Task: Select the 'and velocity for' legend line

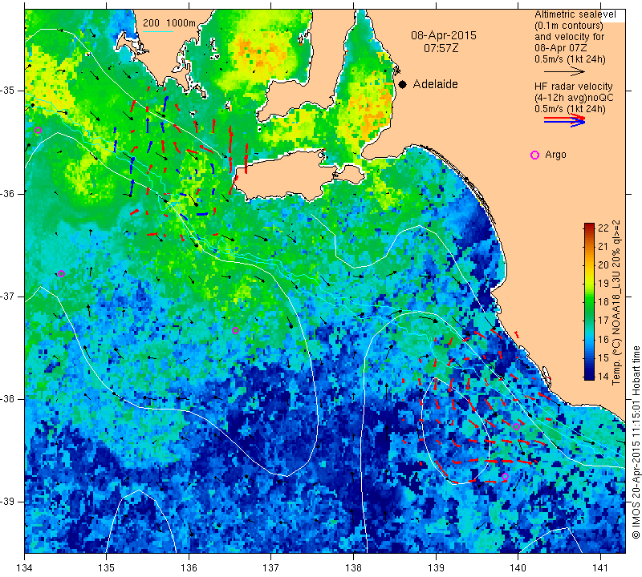Action: point(570,37)
